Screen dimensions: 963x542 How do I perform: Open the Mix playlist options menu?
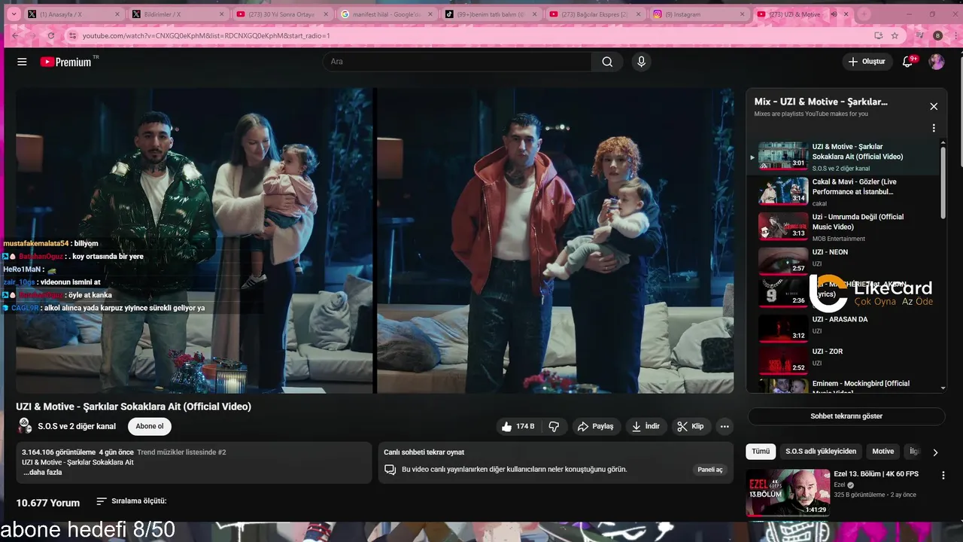coord(934,128)
